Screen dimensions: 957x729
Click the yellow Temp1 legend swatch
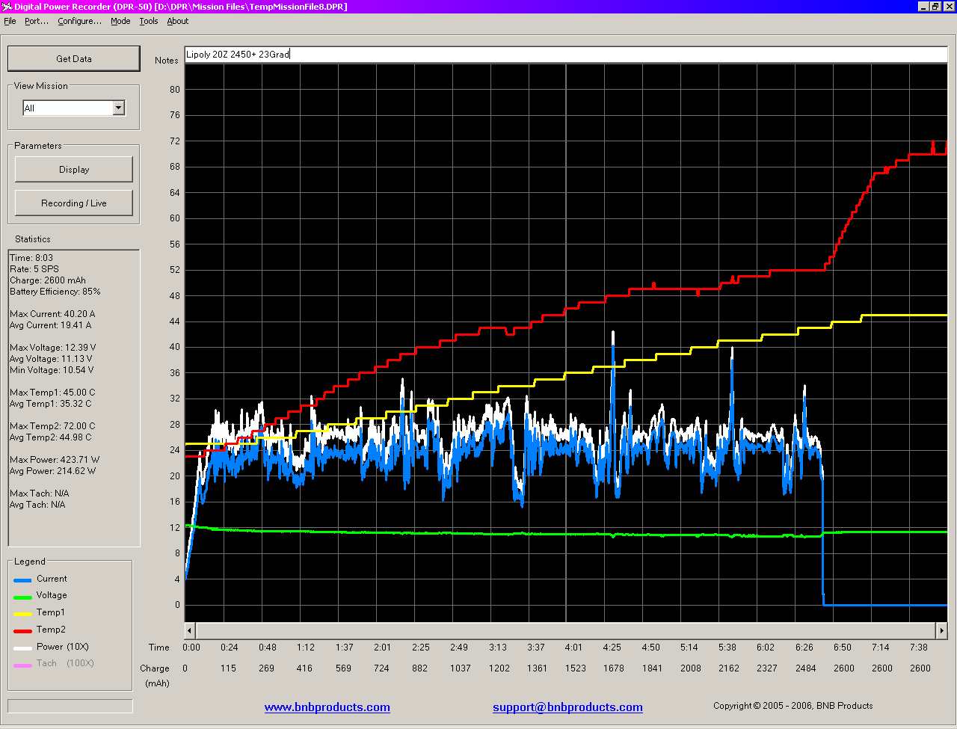point(22,614)
